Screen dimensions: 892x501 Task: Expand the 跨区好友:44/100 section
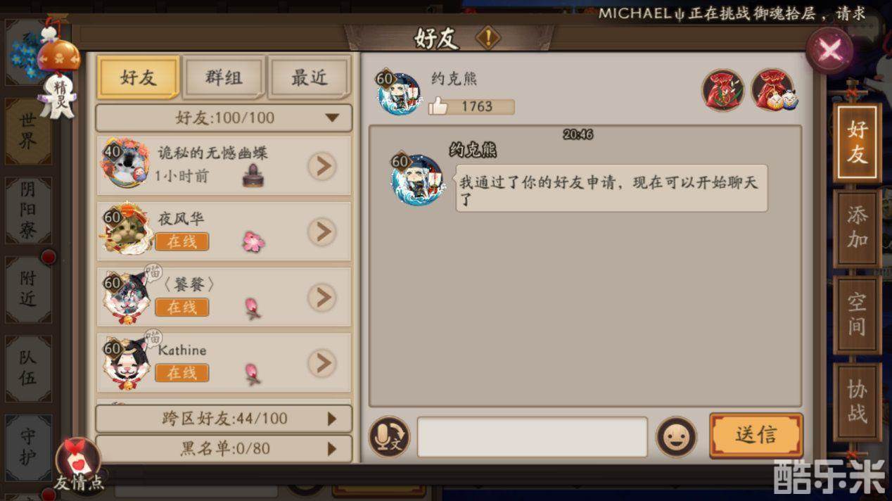click(x=224, y=419)
